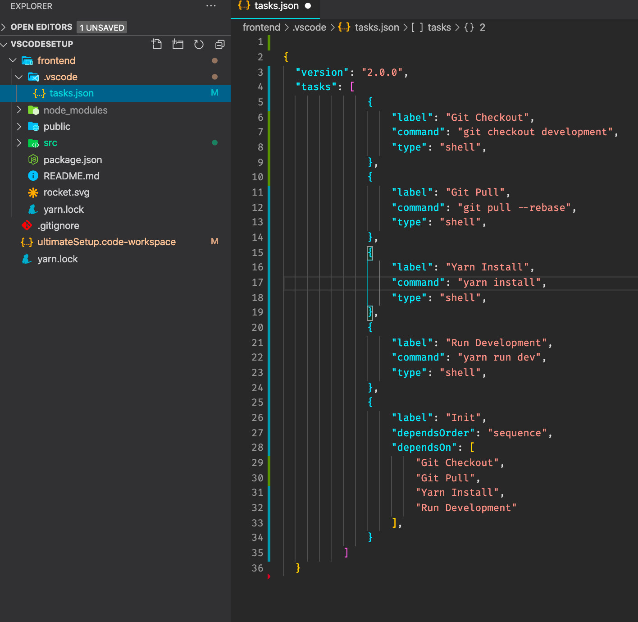Open the README.md file

point(71,176)
